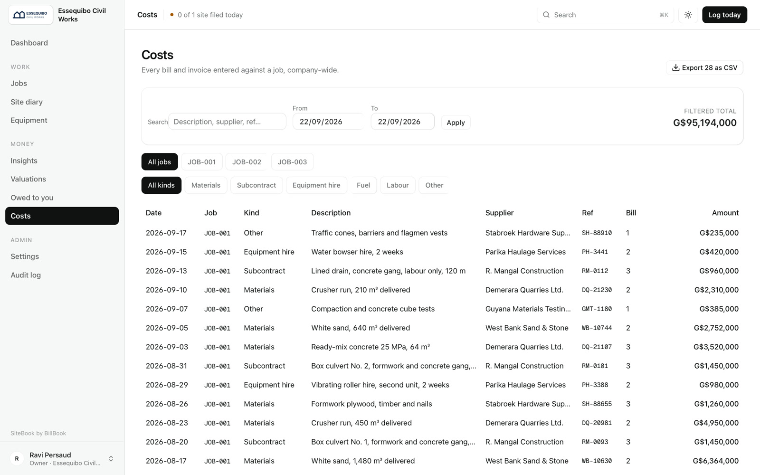Click the Supplier column header
This screenshot has height=475, width=760.
(499, 213)
